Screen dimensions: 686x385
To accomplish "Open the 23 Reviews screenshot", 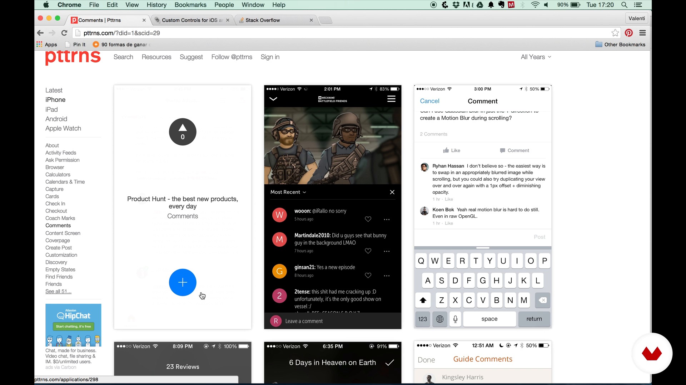I will point(183,362).
